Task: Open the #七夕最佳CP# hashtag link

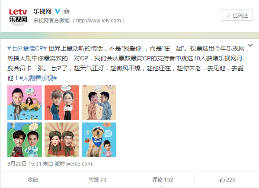Action: point(27,48)
